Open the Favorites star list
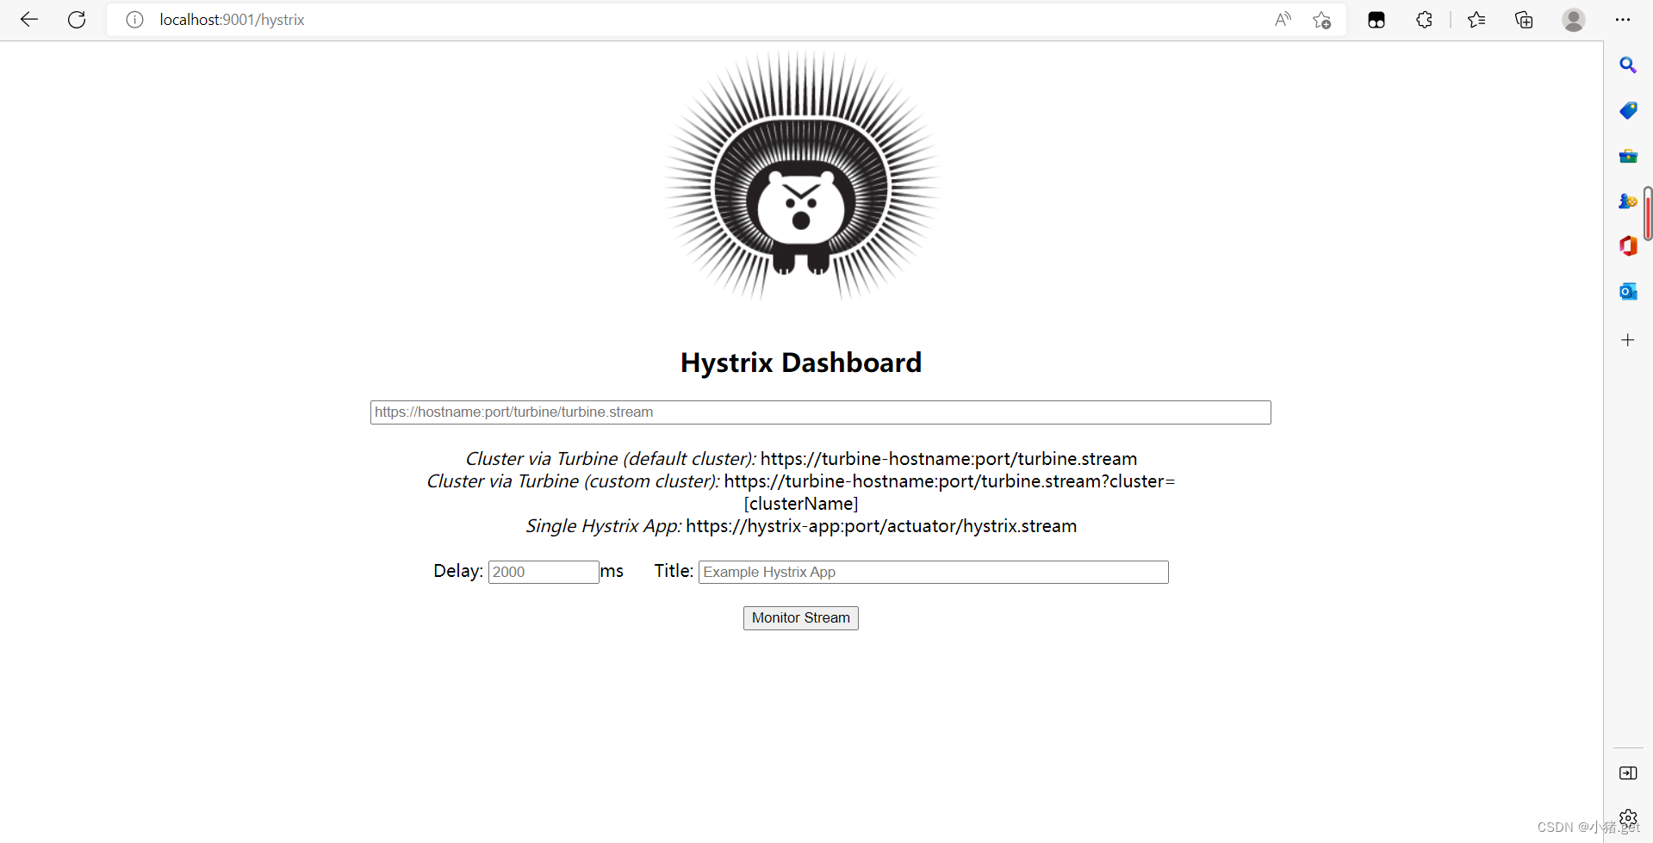This screenshot has width=1653, height=843. (x=1476, y=19)
